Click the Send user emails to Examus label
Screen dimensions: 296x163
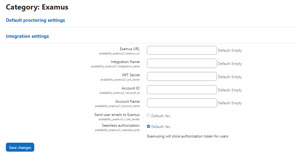(117, 115)
